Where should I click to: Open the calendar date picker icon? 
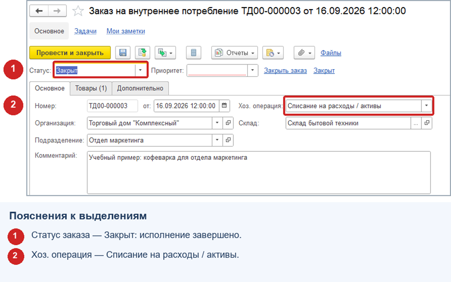[x=224, y=106]
